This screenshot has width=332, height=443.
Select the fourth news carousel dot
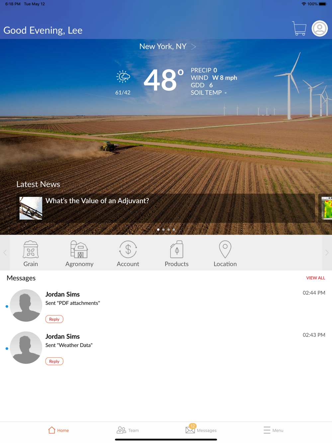click(x=174, y=229)
